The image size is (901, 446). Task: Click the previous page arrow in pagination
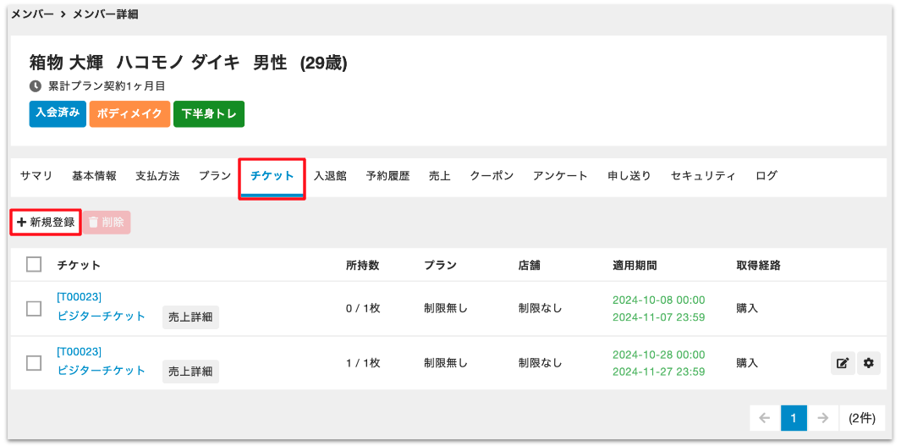point(764,418)
